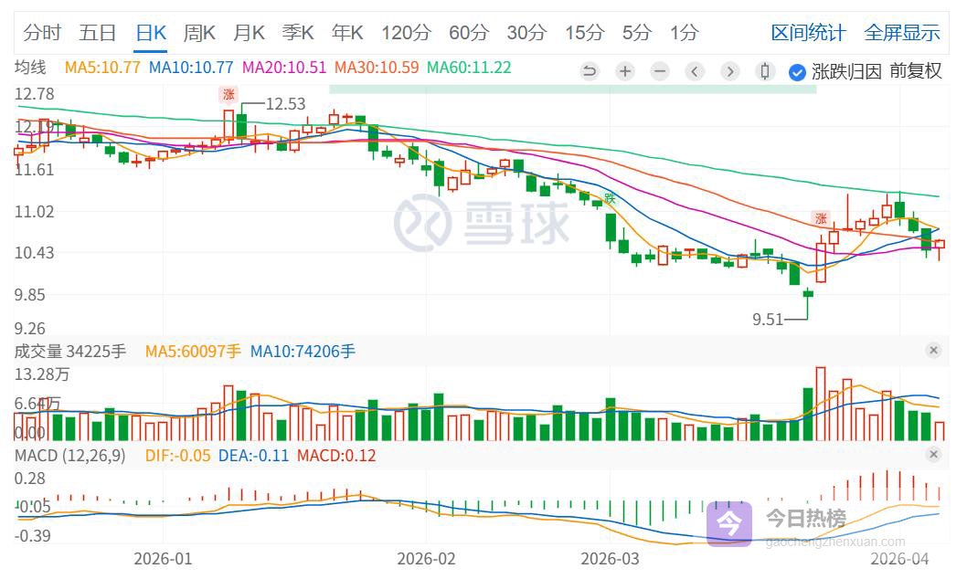Uncheck the 涨跌归因 checkbox

pos(796,71)
